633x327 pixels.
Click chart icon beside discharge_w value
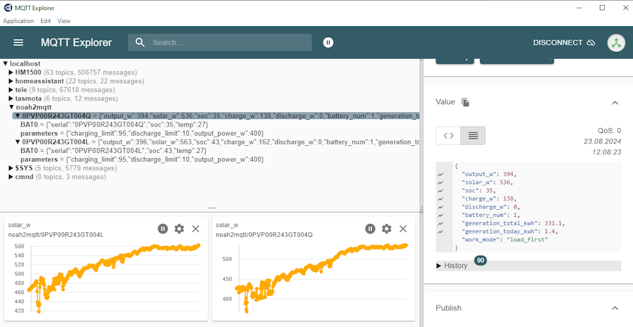click(x=440, y=207)
